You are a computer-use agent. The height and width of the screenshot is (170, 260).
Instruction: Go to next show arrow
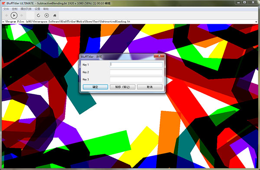coord(22,16)
